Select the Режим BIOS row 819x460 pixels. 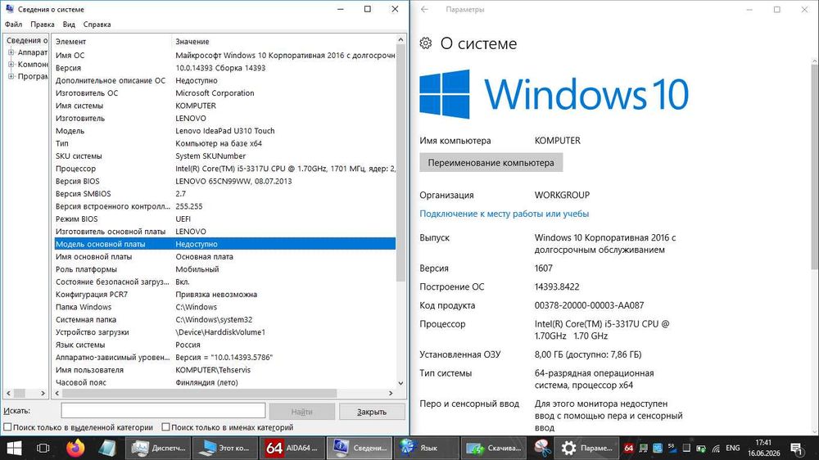point(224,219)
